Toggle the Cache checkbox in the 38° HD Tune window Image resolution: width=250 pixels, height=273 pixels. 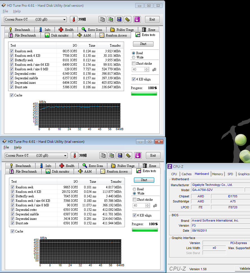(x=13, y=231)
